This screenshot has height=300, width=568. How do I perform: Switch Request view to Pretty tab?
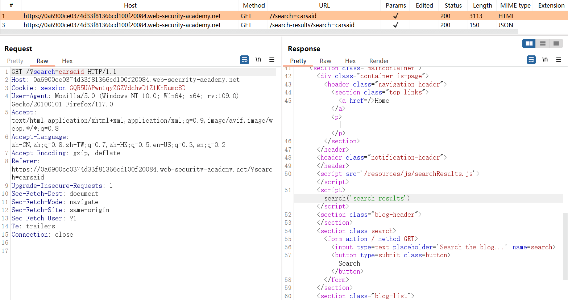[x=15, y=61]
